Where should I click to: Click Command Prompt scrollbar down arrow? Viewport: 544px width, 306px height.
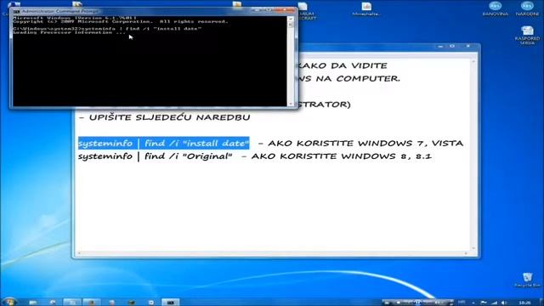tap(291, 103)
